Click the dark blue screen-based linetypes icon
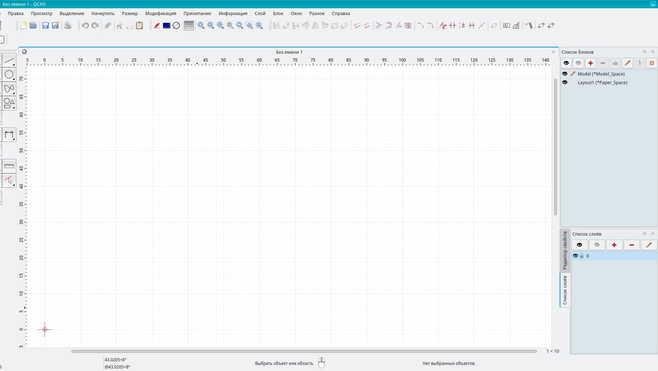This screenshot has width=658, height=371. (166, 25)
